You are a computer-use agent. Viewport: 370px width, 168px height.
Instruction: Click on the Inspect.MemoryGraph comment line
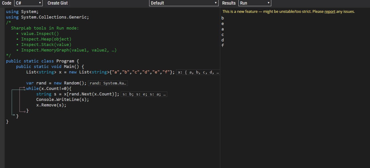[x=69, y=50]
